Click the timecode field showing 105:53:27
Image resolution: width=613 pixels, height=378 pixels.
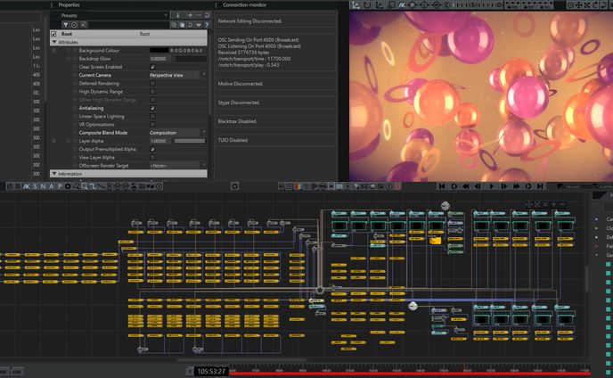(211, 371)
